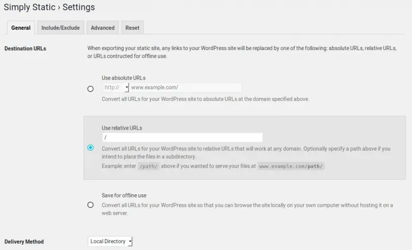Click the absolute URLs conversion description text
This screenshot has width=412, height=250.
coord(205,99)
